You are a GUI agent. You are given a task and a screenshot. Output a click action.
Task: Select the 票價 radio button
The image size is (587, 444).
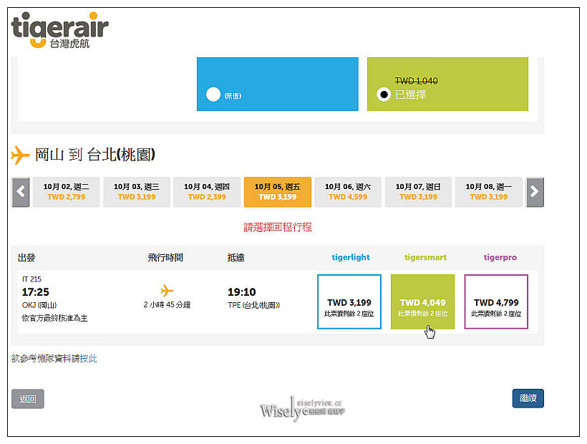215,94
